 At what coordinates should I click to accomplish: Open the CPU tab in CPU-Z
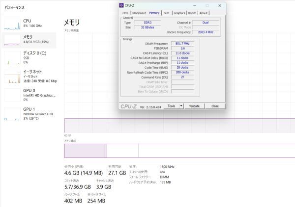[125, 13]
